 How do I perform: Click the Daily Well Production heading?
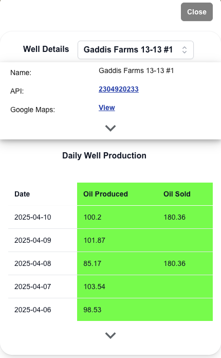coord(104,156)
